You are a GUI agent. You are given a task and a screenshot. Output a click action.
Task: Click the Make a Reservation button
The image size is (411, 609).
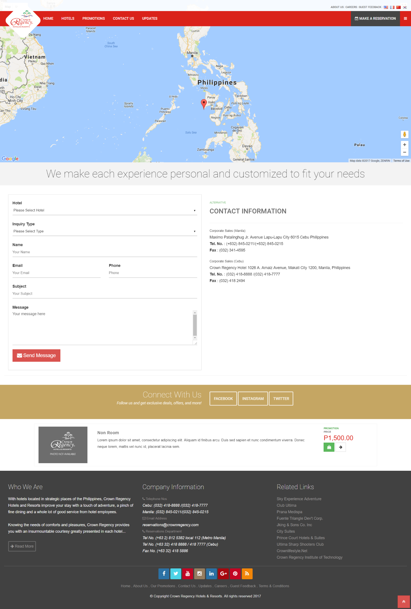(375, 19)
